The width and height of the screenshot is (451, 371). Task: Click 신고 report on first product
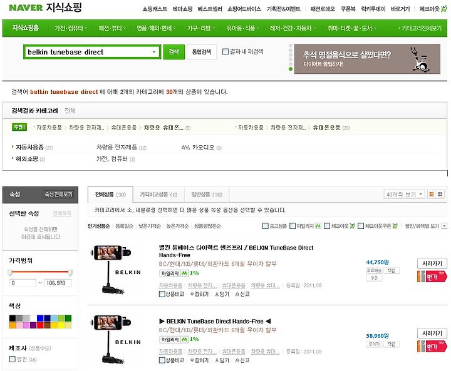(242, 294)
